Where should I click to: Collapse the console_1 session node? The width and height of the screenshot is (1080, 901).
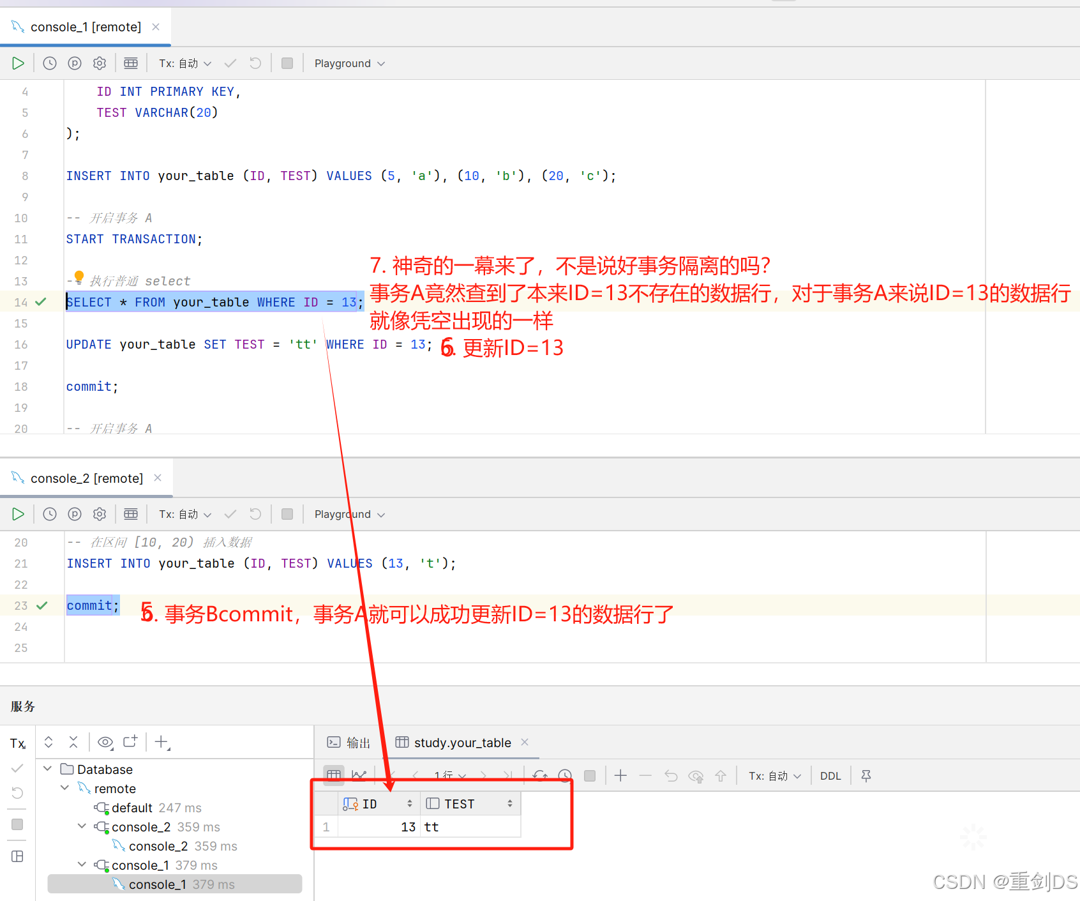click(x=82, y=865)
